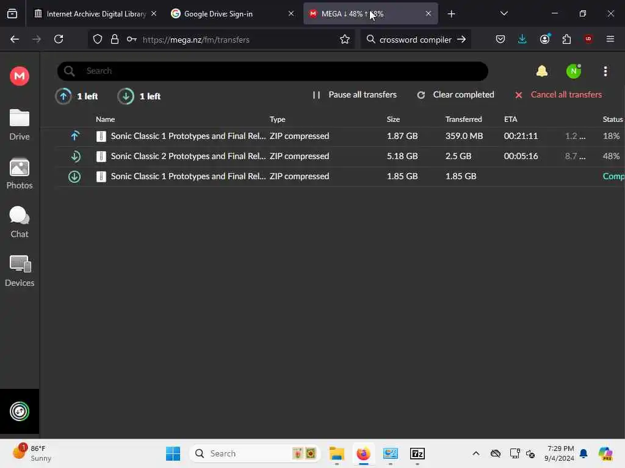Open 7-Zip from the taskbar
The height and width of the screenshot is (468, 625).
417,453
